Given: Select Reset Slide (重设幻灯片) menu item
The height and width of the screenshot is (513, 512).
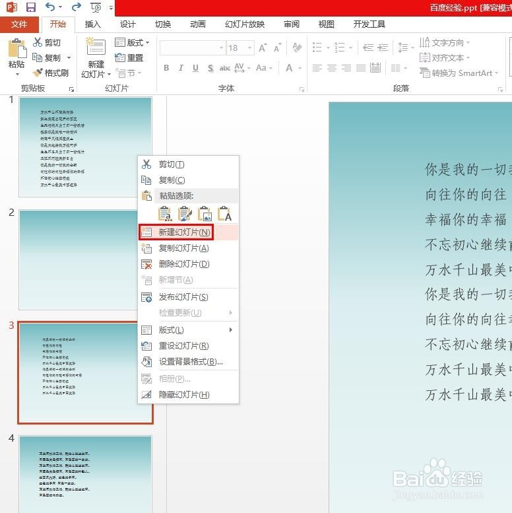Looking at the screenshot, I should pos(188,346).
